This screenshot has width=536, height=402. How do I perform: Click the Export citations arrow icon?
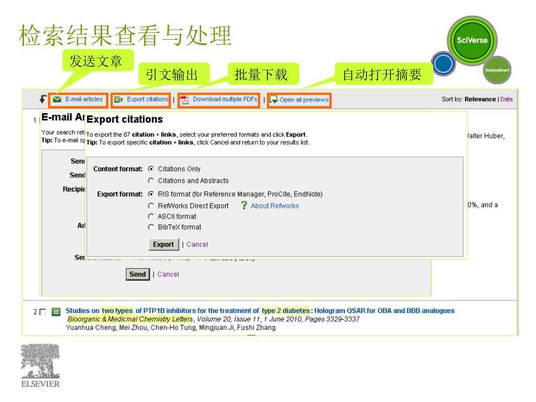pos(119,99)
